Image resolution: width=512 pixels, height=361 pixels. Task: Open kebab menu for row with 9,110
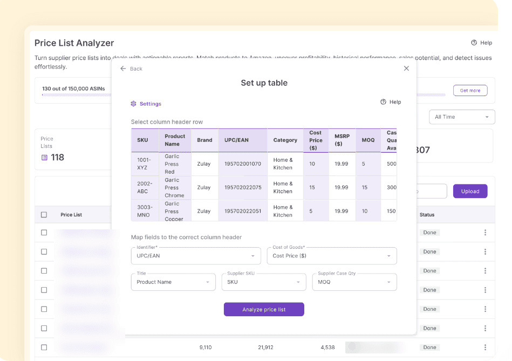tap(485, 347)
